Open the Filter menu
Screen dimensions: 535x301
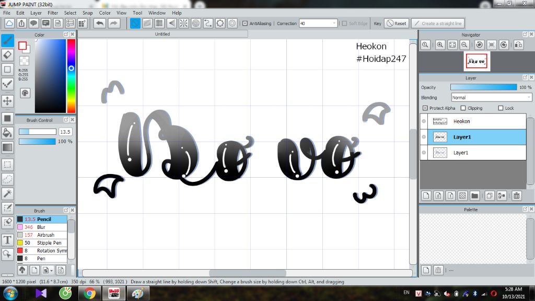click(53, 13)
